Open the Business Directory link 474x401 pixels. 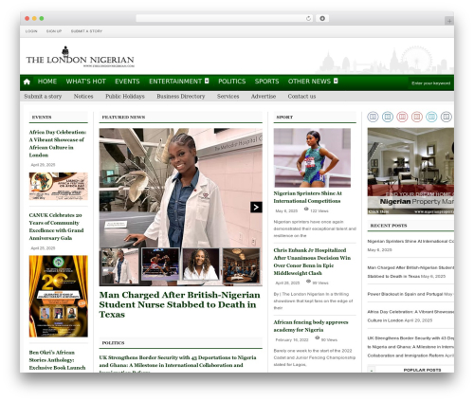(181, 97)
